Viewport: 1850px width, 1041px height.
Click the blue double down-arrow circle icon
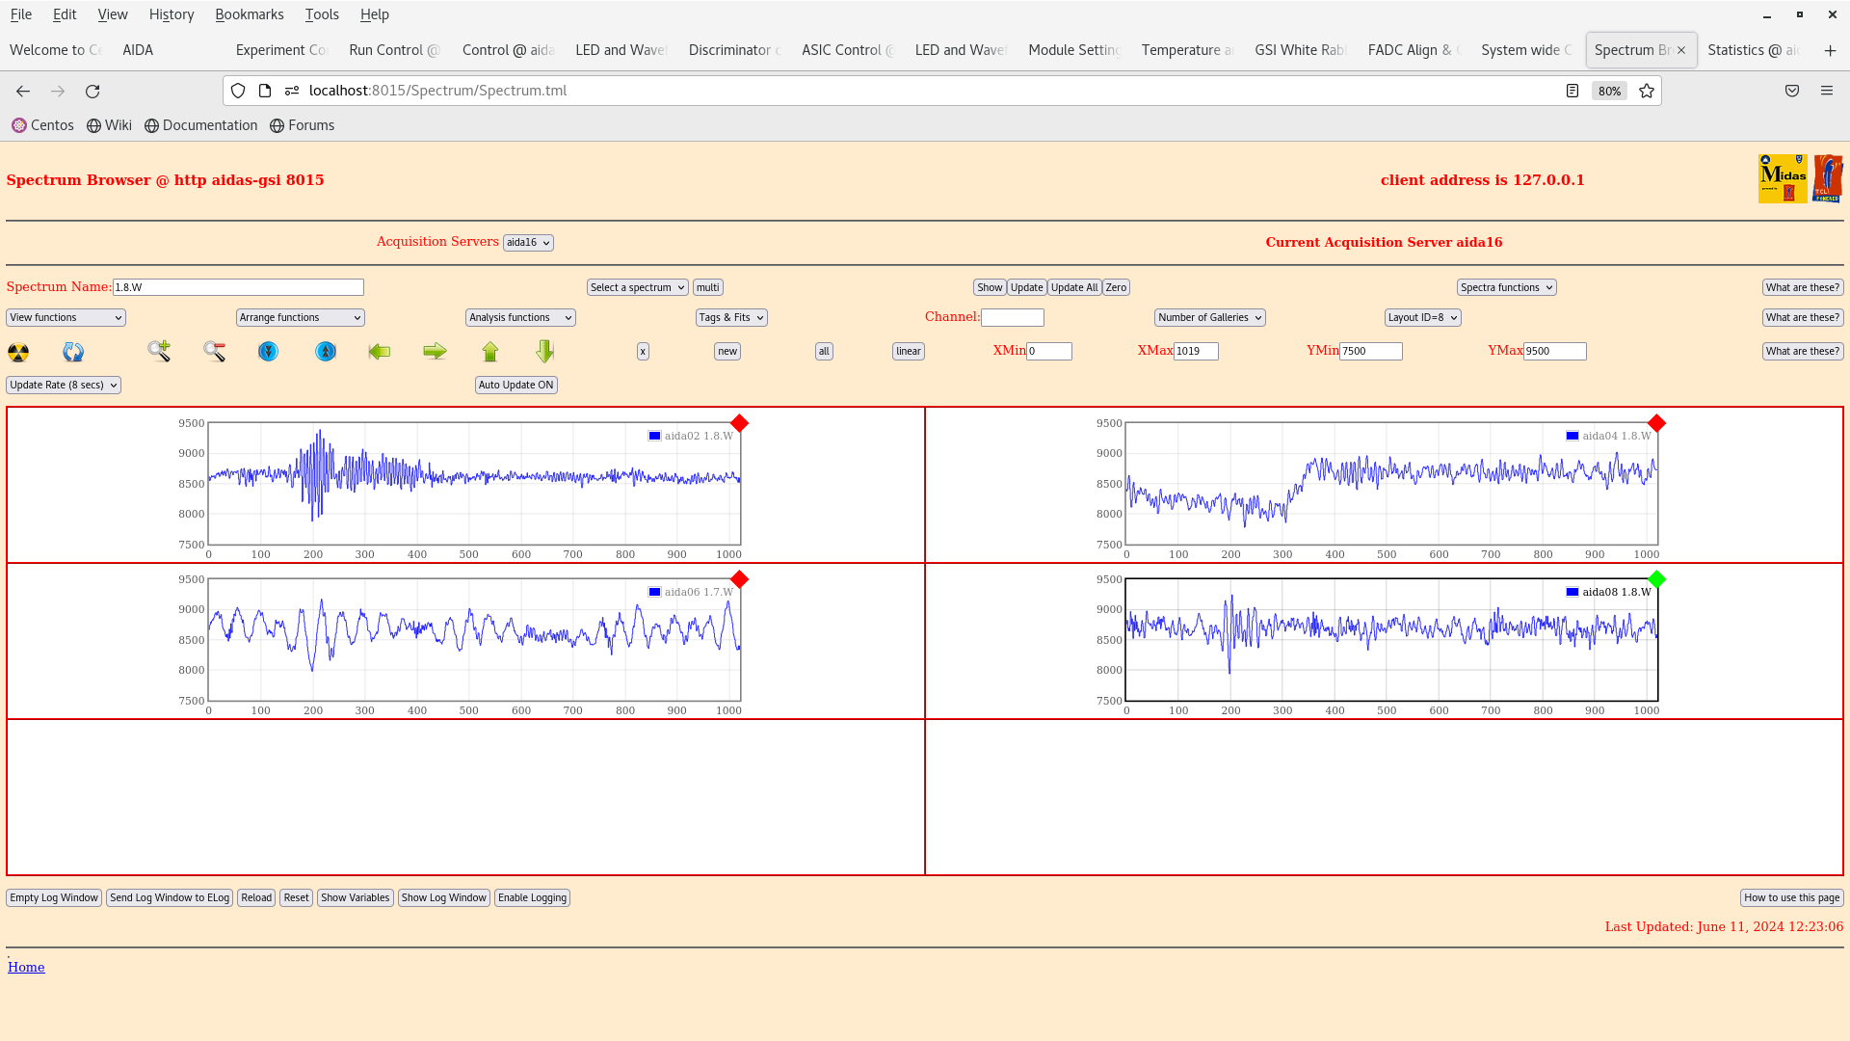click(268, 352)
